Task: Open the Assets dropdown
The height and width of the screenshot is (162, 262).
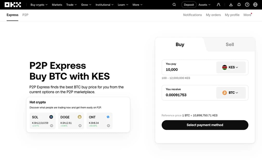Action: [205, 5]
